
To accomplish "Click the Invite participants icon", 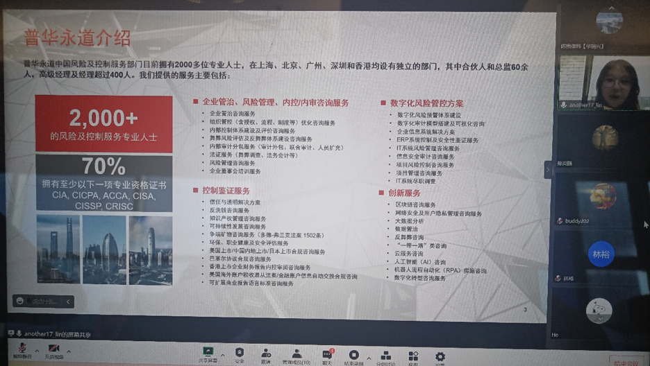I will click(266, 354).
